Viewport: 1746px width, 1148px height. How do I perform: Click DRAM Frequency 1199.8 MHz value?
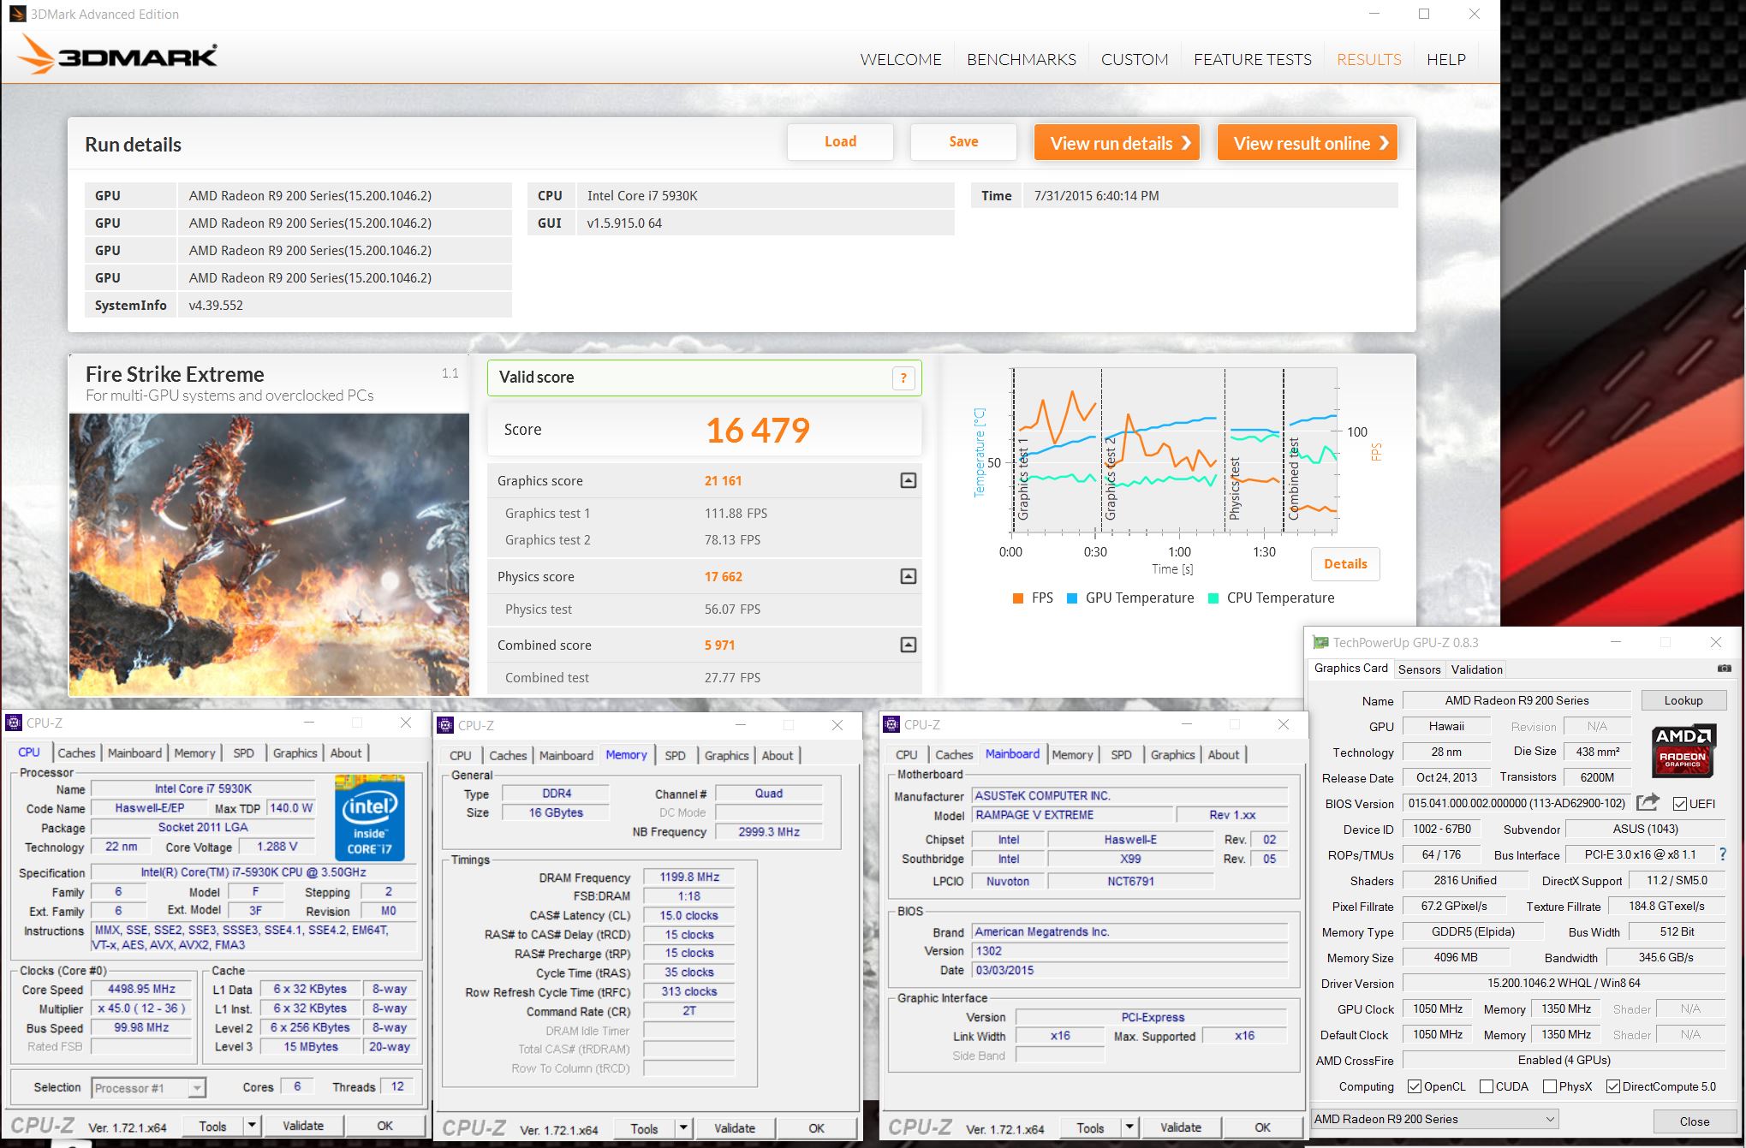pos(689,877)
